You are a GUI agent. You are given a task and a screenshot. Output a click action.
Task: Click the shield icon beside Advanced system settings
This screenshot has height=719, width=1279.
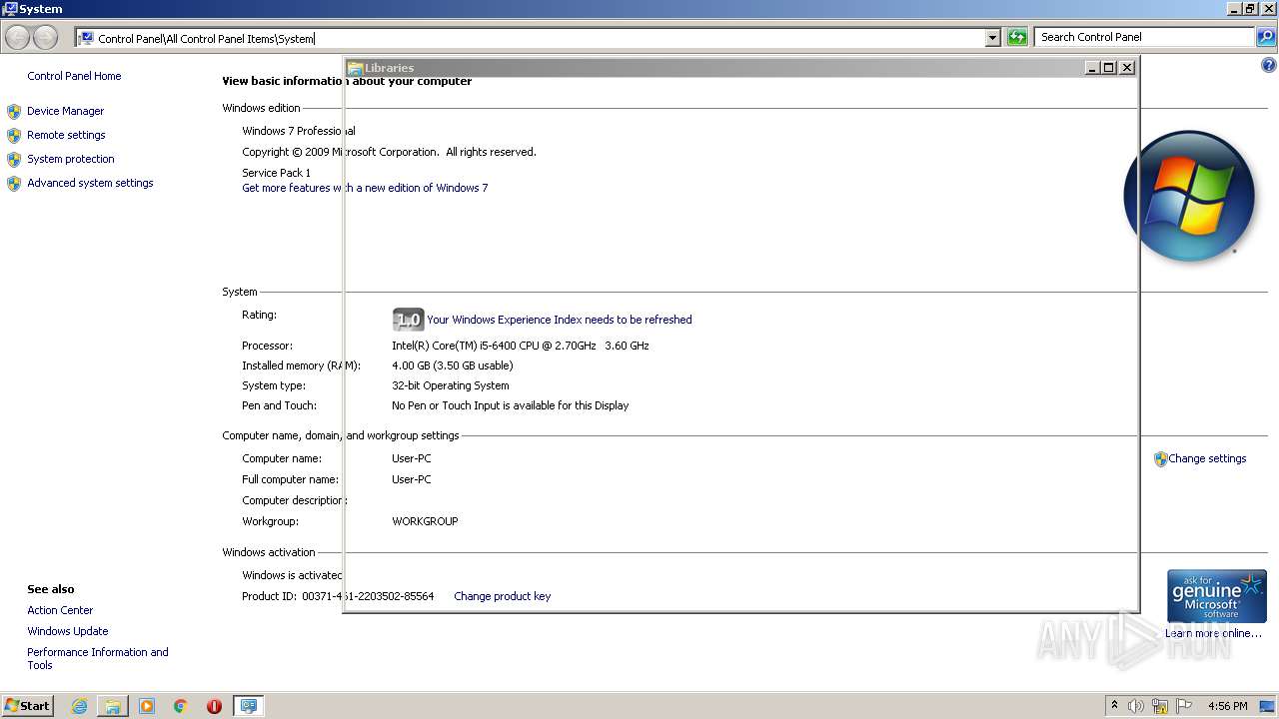pyautogui.click(x=14, y=183)
